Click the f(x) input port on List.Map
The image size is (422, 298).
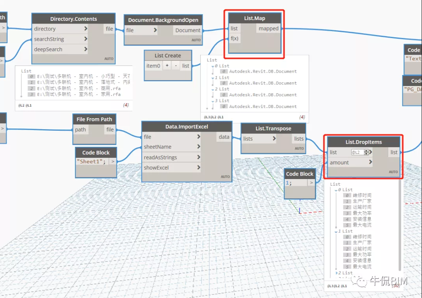(x=235, y=38)
